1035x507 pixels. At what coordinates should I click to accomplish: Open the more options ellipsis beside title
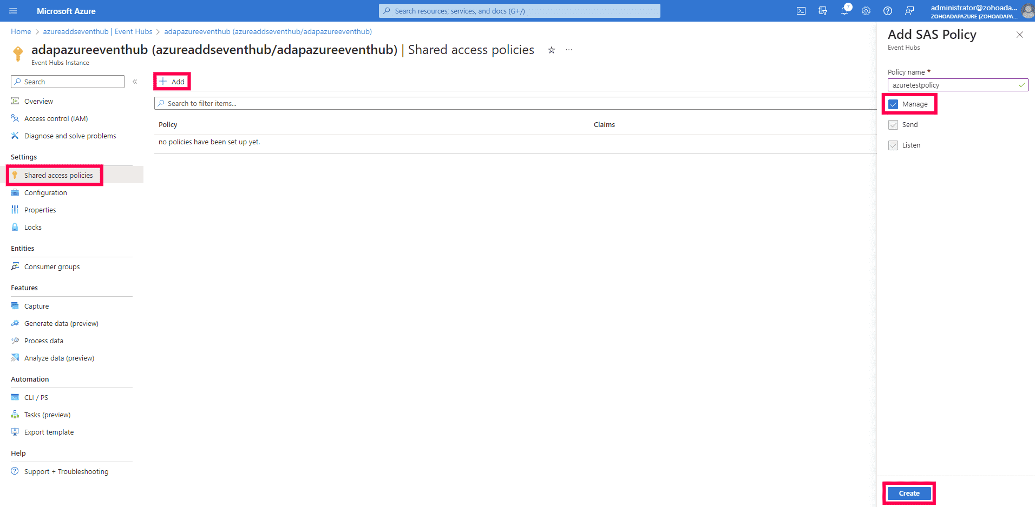tap(569, 50)
